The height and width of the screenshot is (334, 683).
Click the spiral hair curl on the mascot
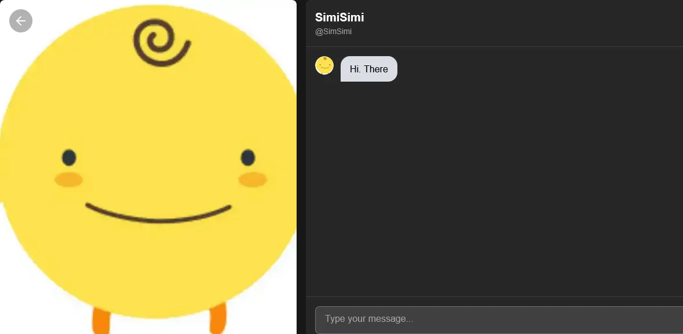(161, 42)
